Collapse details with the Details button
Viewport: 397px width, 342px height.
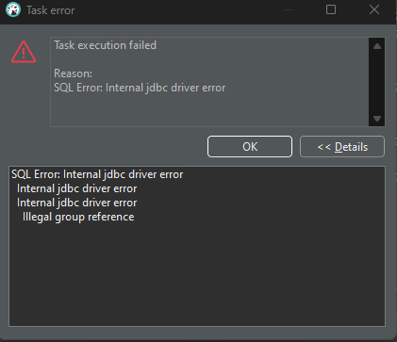pos(342,146)
